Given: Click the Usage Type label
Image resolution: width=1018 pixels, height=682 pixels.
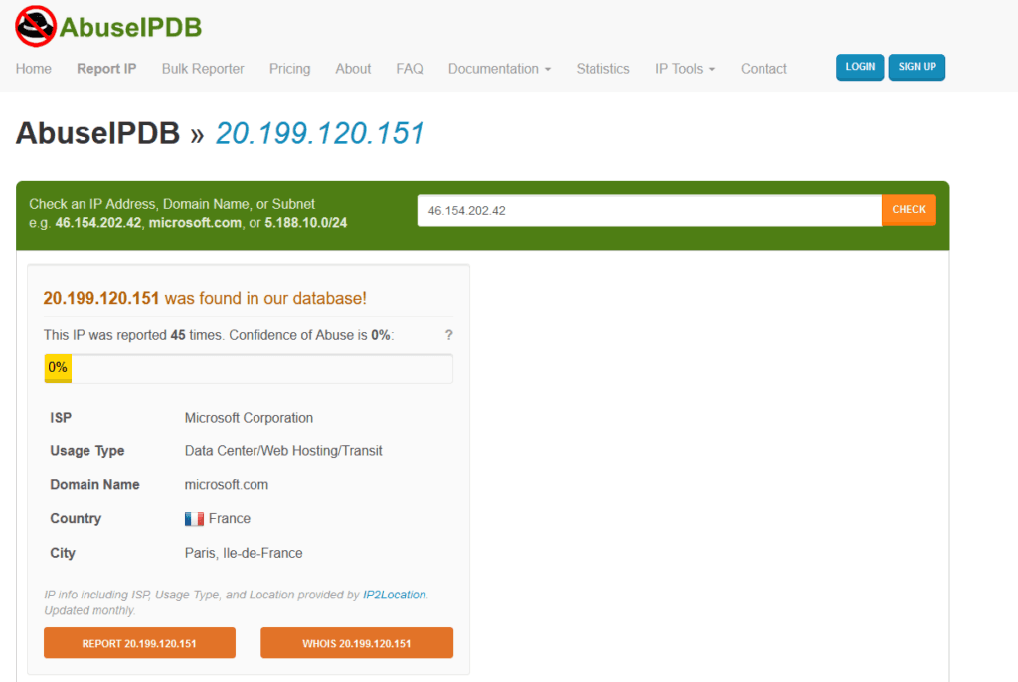Looking at the screenshot, I should point(87,450).
